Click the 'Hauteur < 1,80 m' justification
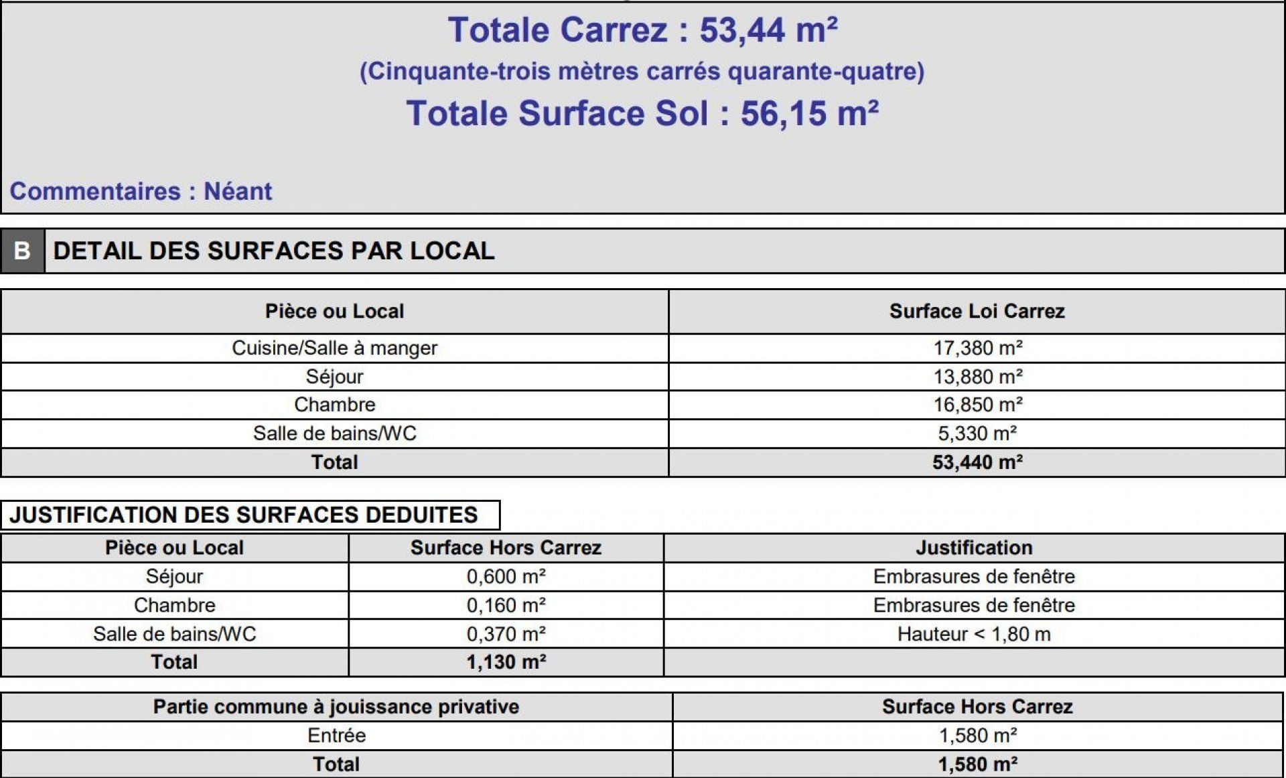 974,634
